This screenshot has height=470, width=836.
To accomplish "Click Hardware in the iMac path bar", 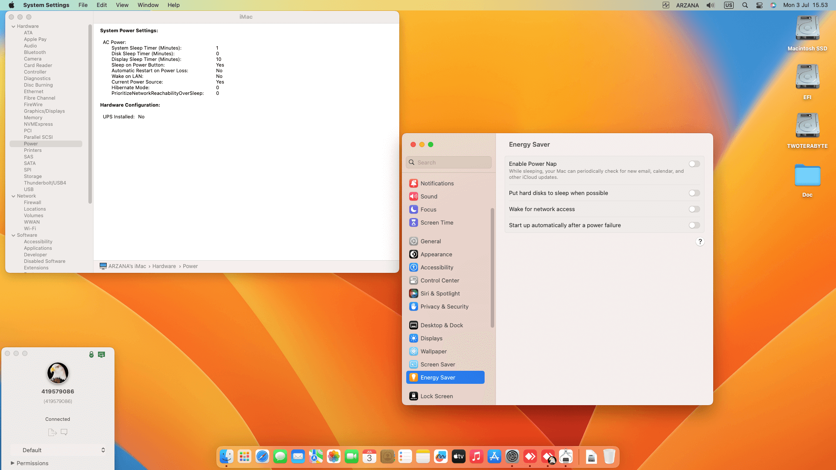I will tap(164, 266).
